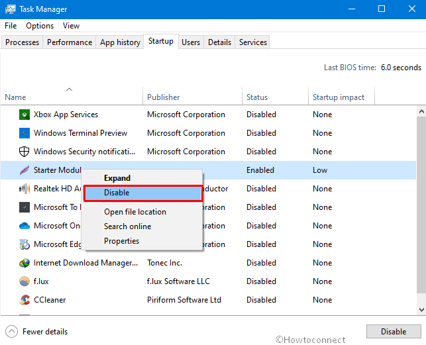Viewport: 426px width, 345px height.
Task: Click the Last BIOS time value
Action: click(x=401, y=68)
